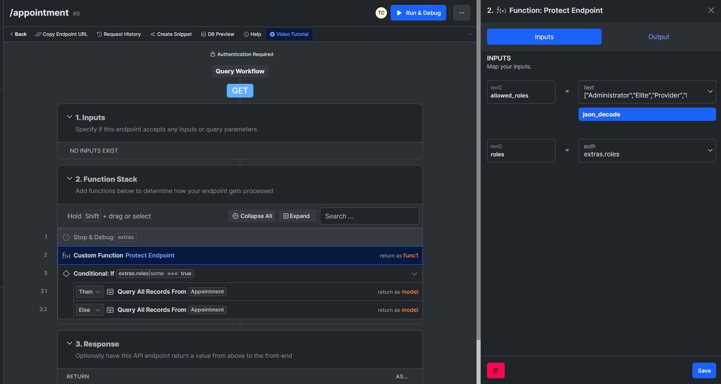Focus the function stack Search field
Image resolution: width=721 pixels, height=384 pixels.
369,216
